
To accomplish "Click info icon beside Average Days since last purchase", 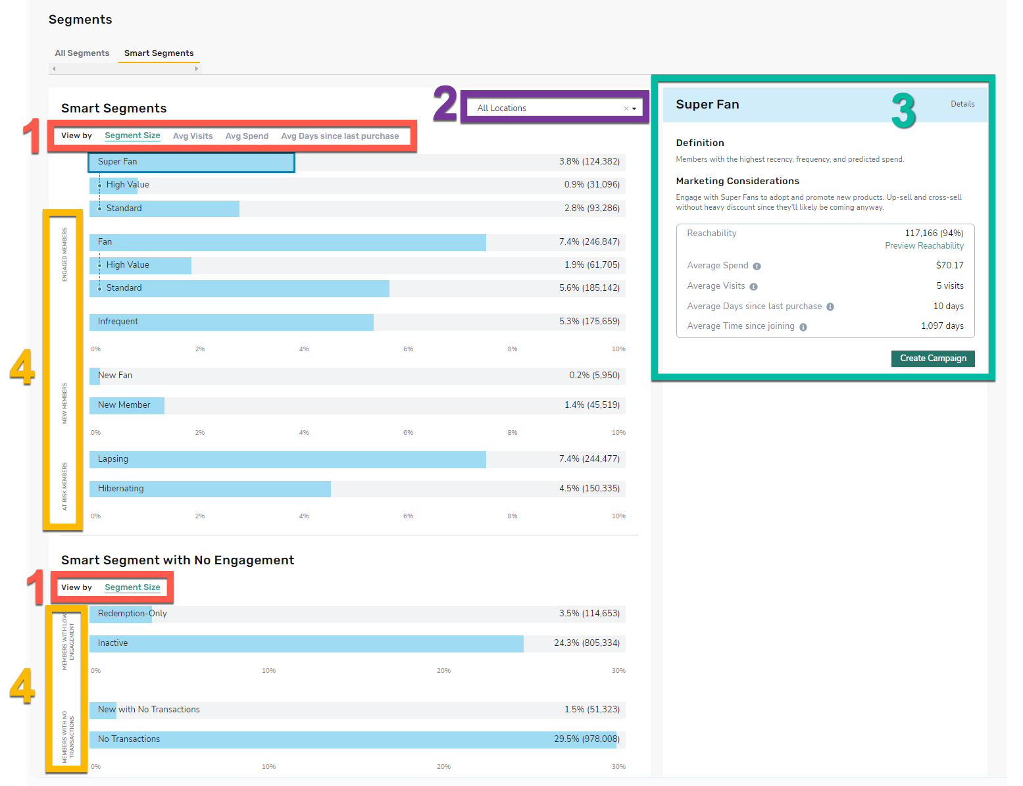I will click(830, 307).
